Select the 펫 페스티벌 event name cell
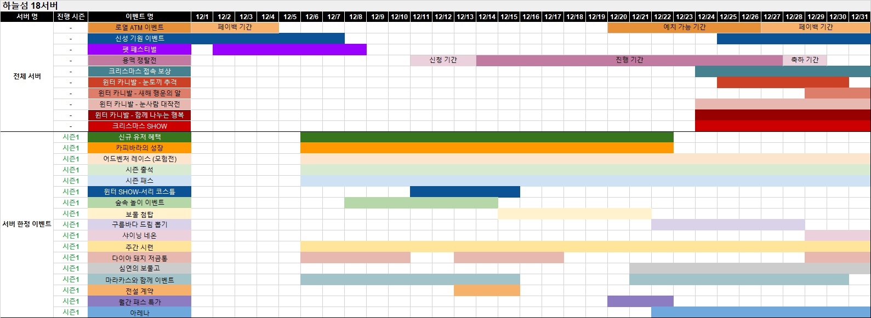 (139, 49)
